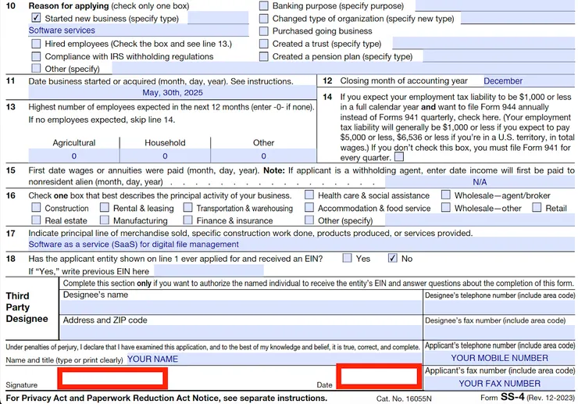Check Health care & social assistance box
The image size is (578, 404).
pyautogui.click(x=309, y=195)
